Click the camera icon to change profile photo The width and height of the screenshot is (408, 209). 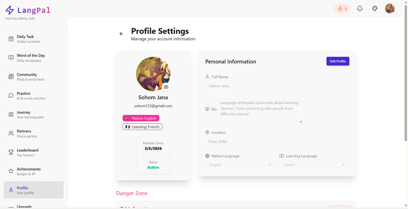tap(166, 87)
